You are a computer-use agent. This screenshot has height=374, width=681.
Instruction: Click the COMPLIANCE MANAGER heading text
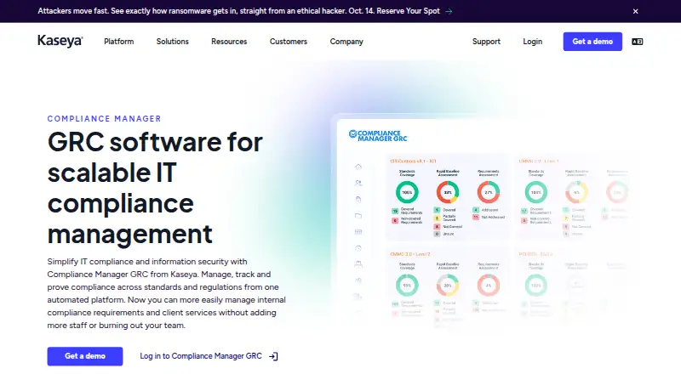104,119
